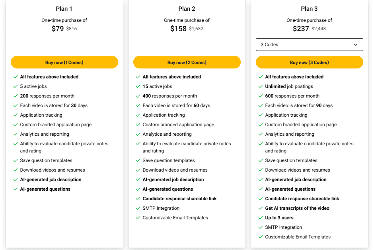This screenshot has height=250, width=374.
Task: Click the Buy now (3 Codes) button
Action: 309,62
